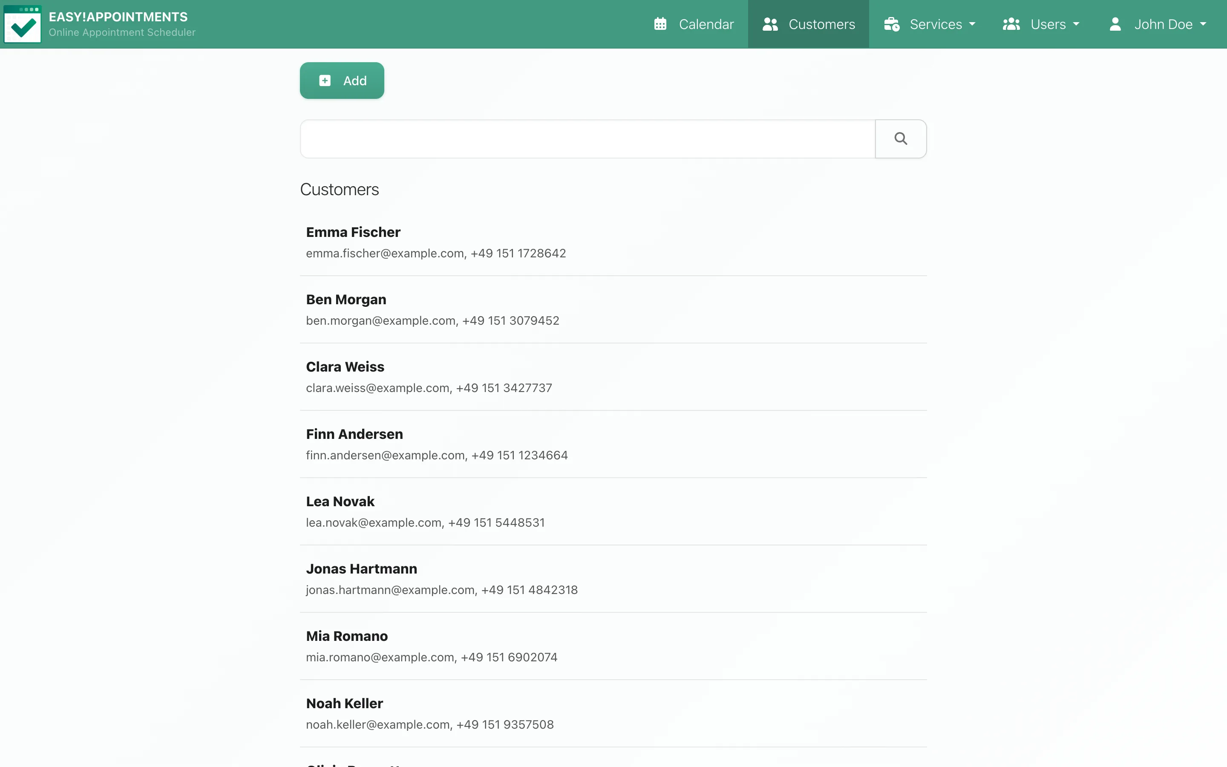This screenshot has width=1227, height=767.
Task: Click the Customers people icon in navbar
Action: (770, 24)
